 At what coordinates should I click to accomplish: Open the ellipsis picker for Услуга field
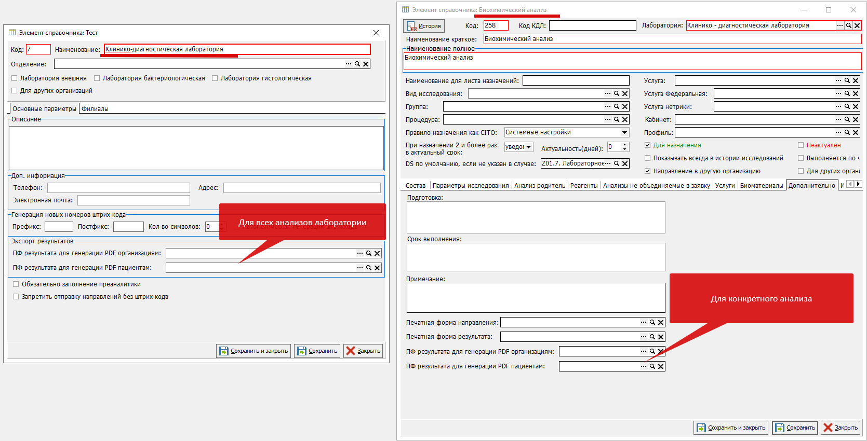tap(838, 80)
